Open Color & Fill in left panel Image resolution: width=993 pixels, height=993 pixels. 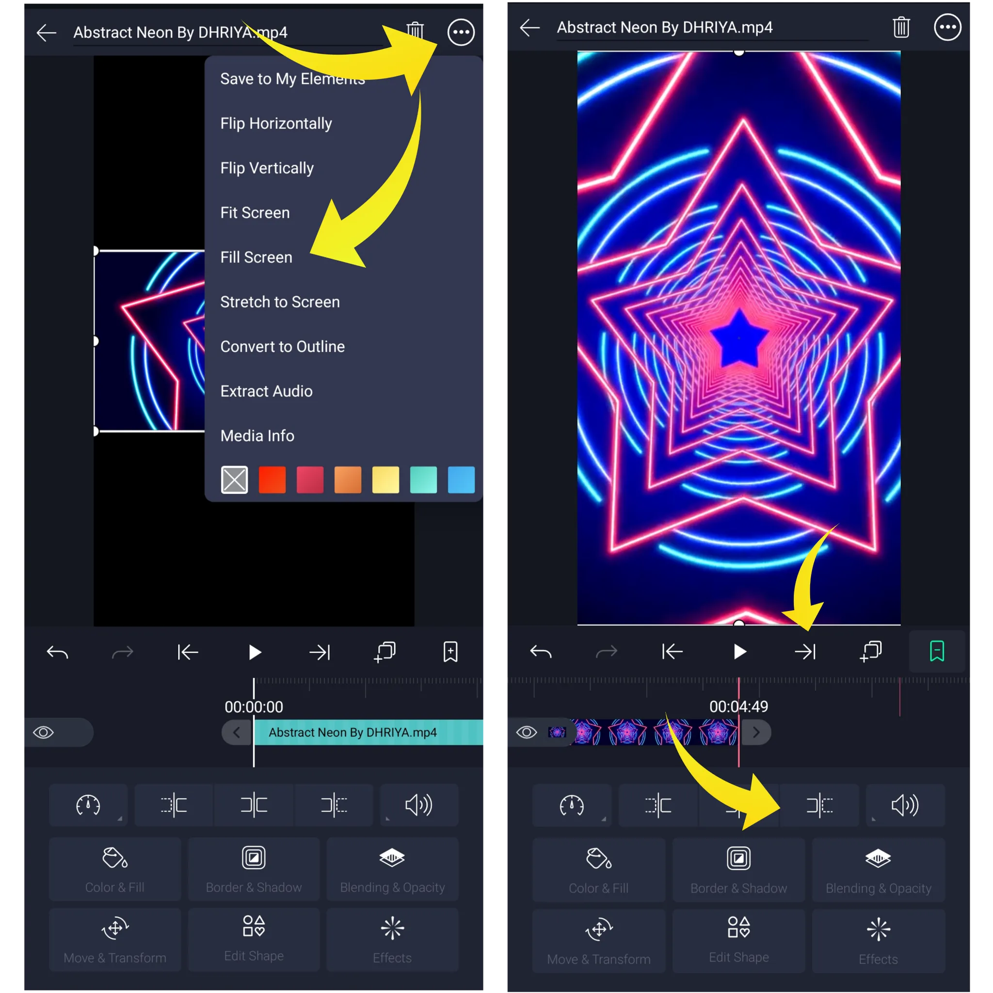[x=114, y=868]
